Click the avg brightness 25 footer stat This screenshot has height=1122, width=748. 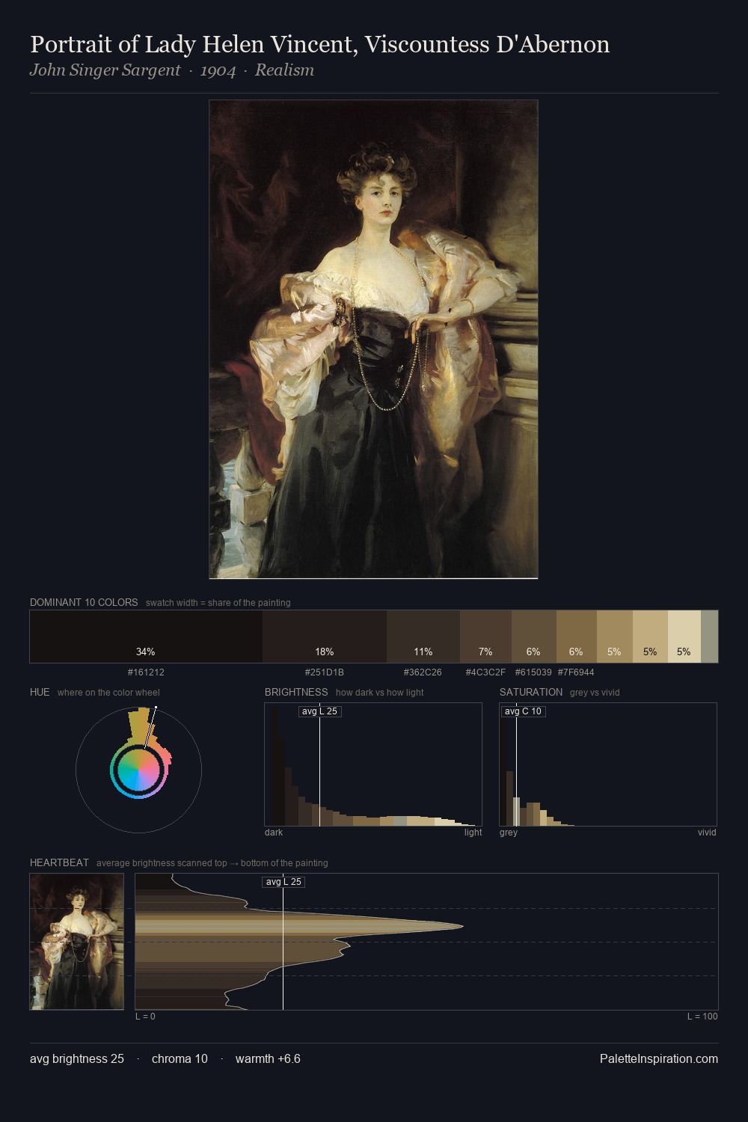coord(77,1058)
